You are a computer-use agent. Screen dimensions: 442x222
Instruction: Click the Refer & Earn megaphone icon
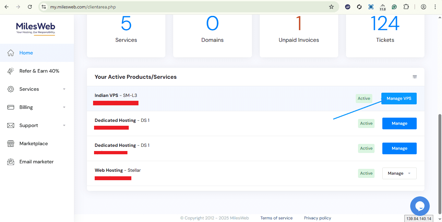[x=11, y=71]
